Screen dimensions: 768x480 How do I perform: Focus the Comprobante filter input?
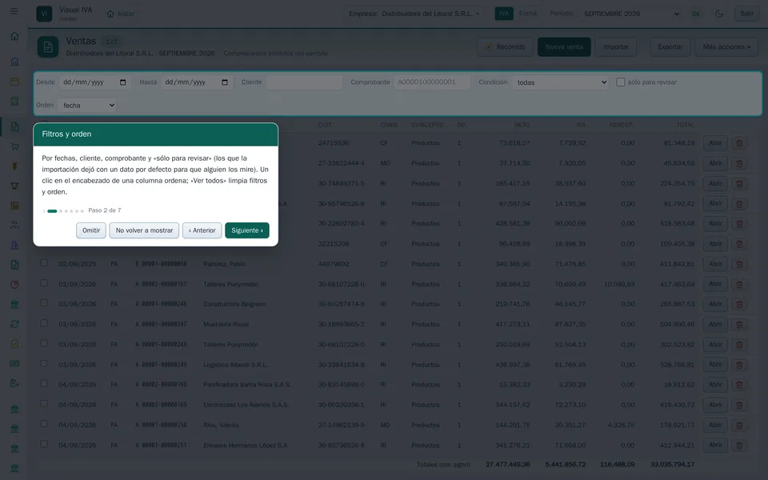tap(432, 82)
